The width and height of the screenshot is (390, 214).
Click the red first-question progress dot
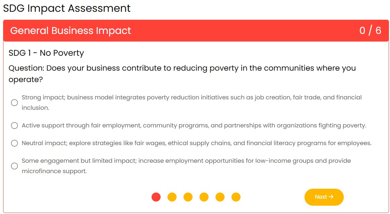pyautogui.click(x=156, y=197)
